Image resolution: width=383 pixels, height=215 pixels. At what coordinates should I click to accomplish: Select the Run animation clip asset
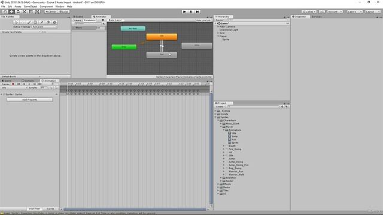coord(232,140)
